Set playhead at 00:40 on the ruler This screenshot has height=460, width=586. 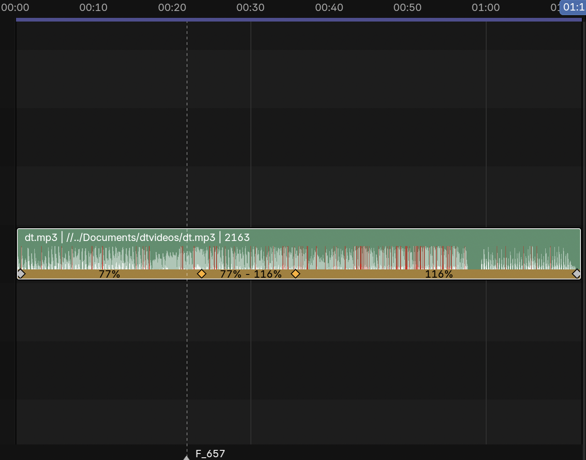329,7
